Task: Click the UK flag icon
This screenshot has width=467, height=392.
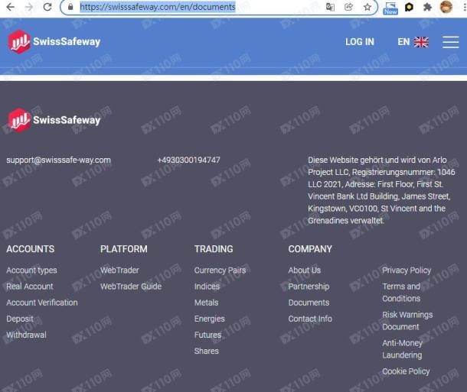Action: (421, 42)
